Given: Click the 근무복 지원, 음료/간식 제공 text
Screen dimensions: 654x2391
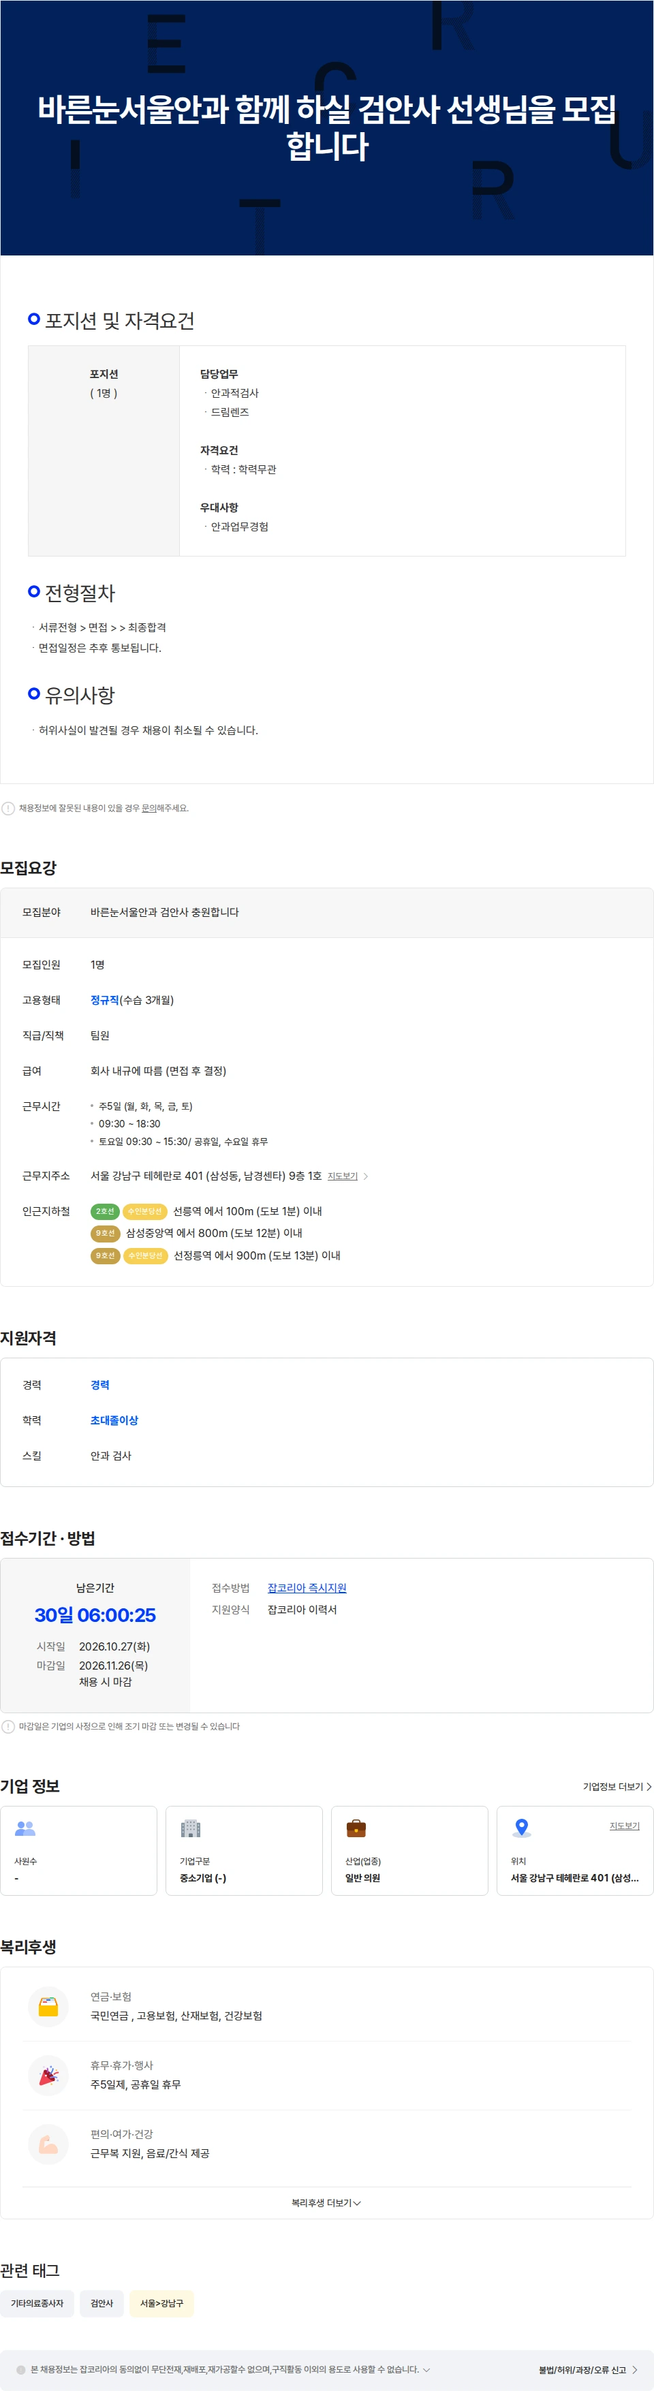Looking at the screenshot, I should [149, 2153].
